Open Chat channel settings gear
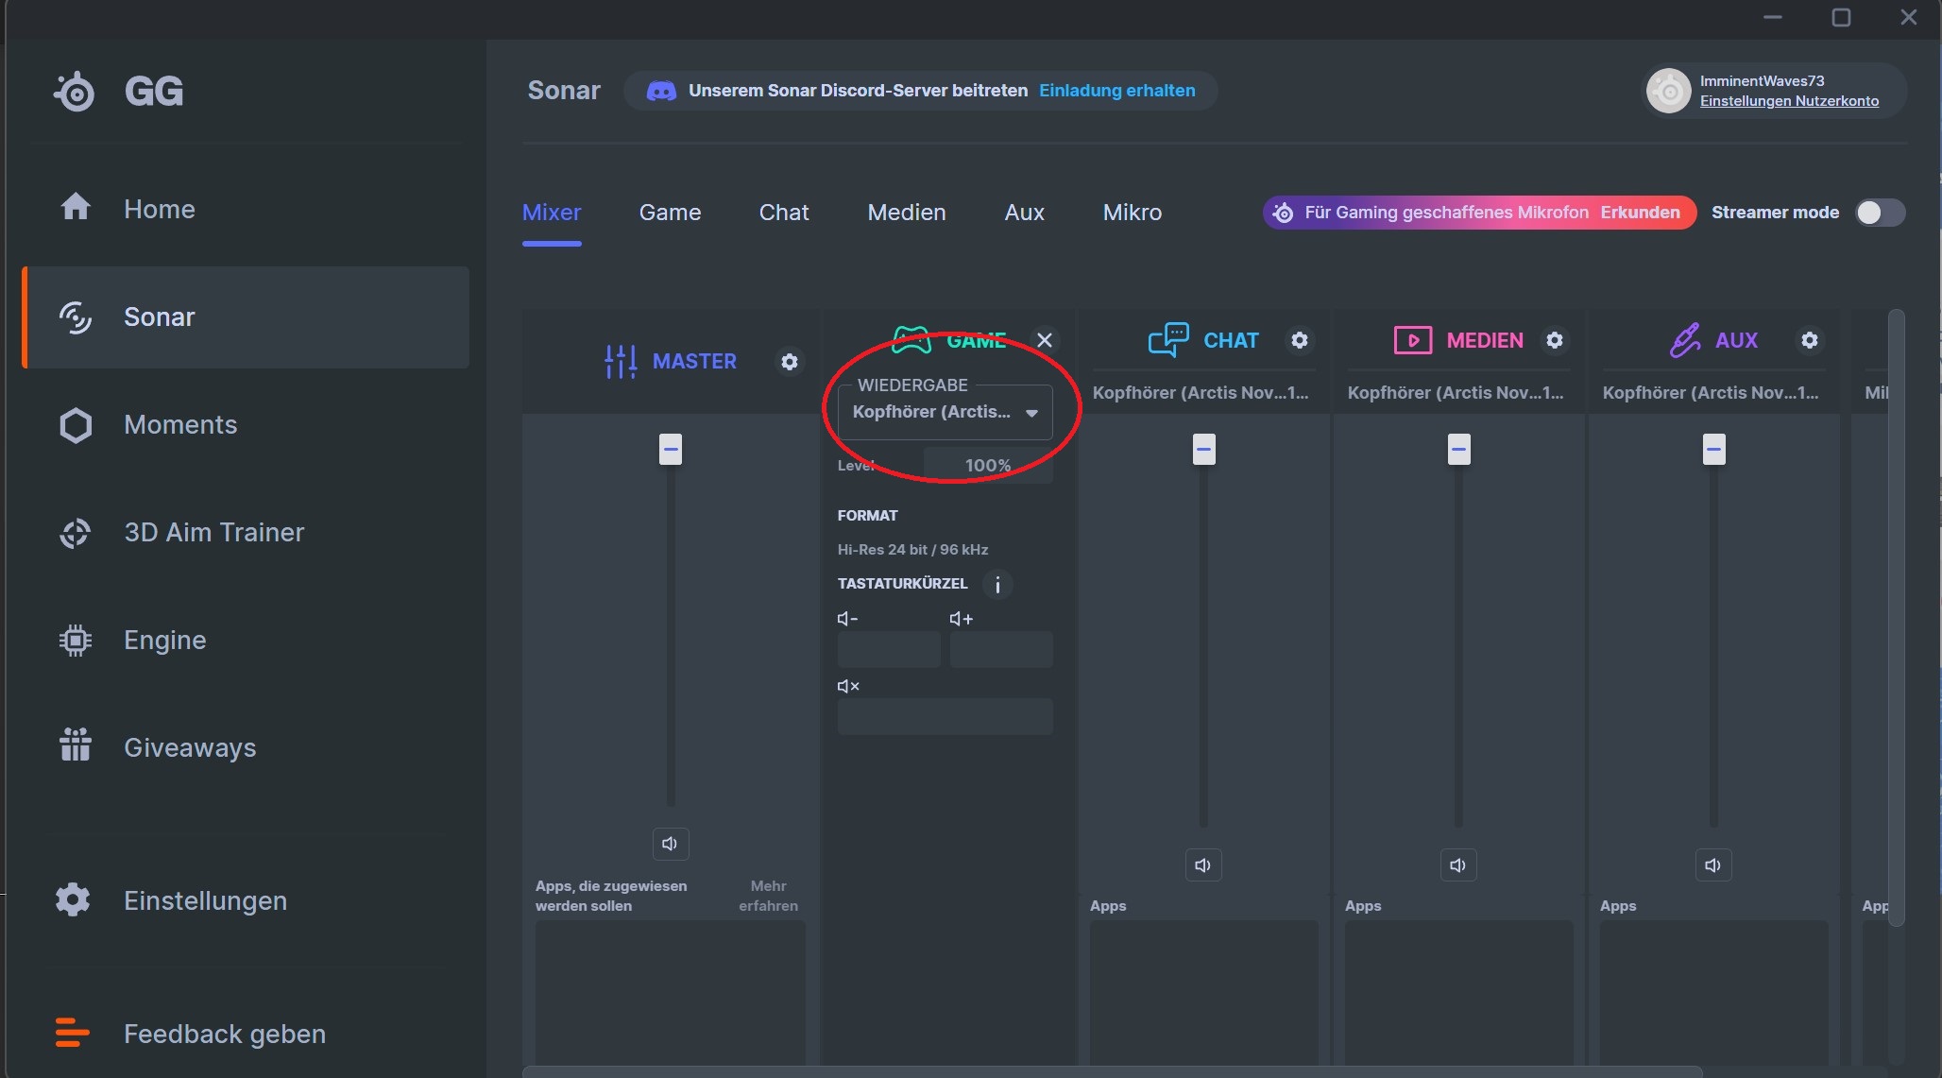This screenshot has width=1942, height=1078. point(1300,340)
